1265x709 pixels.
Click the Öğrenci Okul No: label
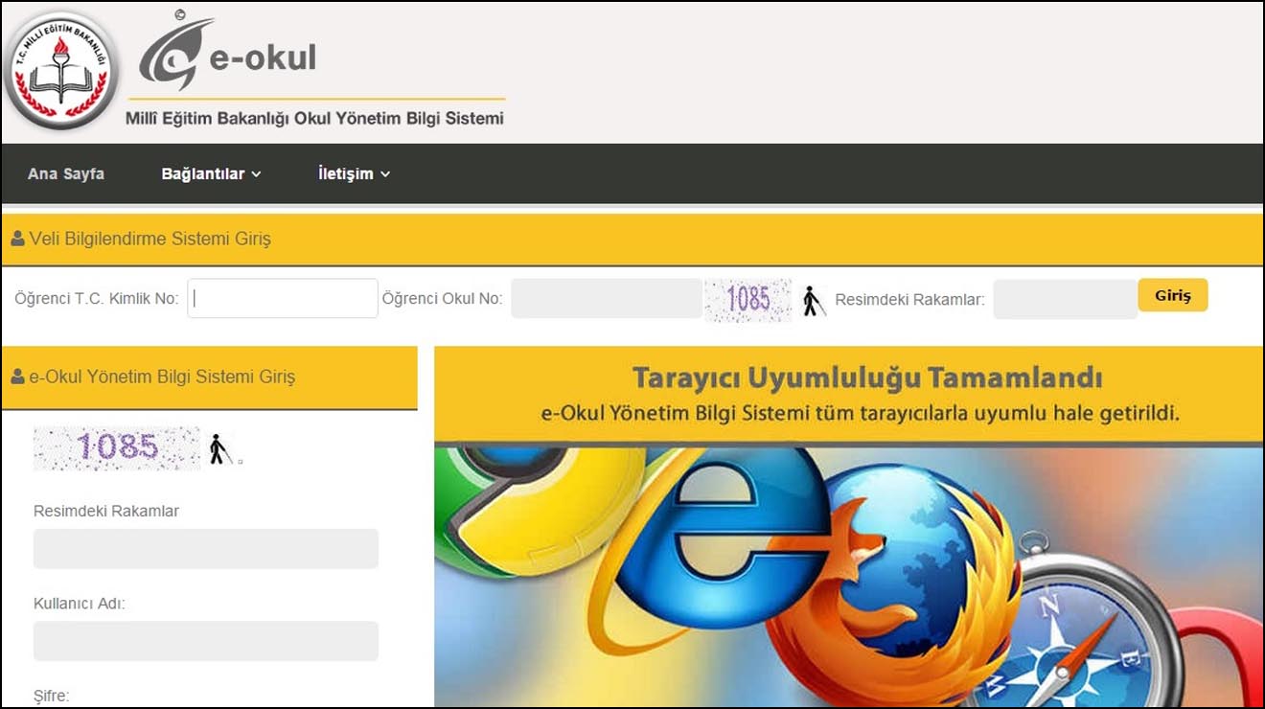pos(442,299)
